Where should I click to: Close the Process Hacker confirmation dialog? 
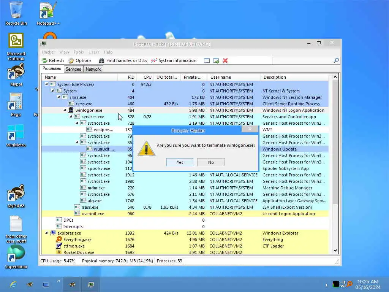click(250, 129)
